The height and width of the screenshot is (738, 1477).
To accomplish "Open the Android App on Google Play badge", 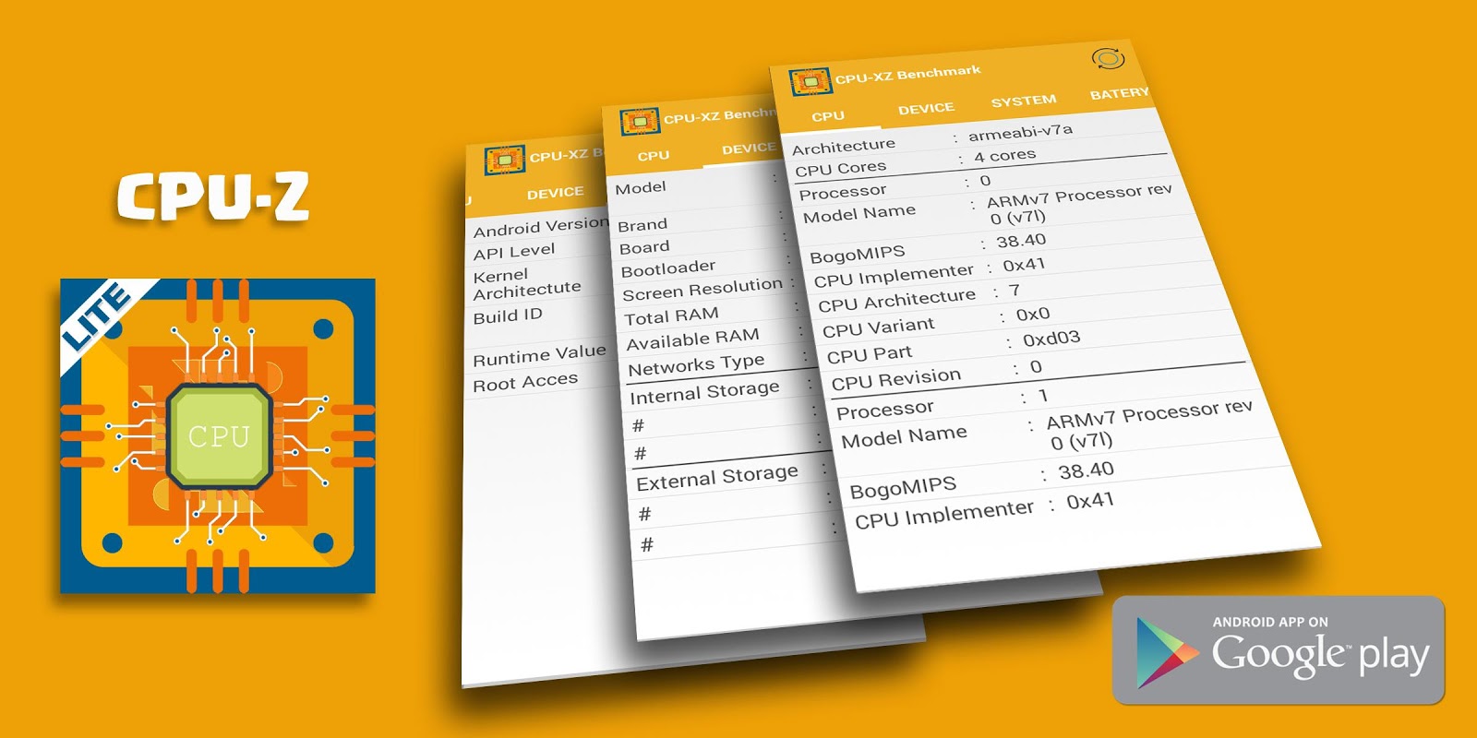I will [x=1279, y=650].
